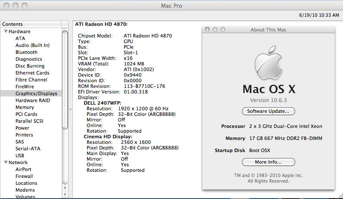Click the Cinema HD Display: heading
Viewport: 343px width, 199px height.
(108, 137)
